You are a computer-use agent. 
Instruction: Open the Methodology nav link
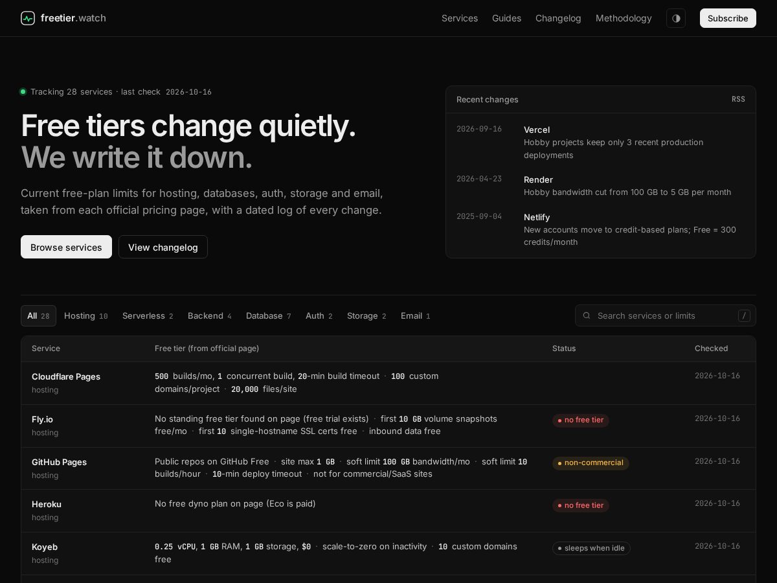tap(624, 18)
